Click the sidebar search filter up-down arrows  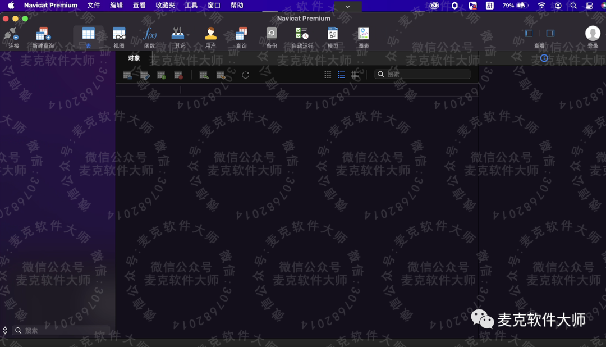click(5, 331)
